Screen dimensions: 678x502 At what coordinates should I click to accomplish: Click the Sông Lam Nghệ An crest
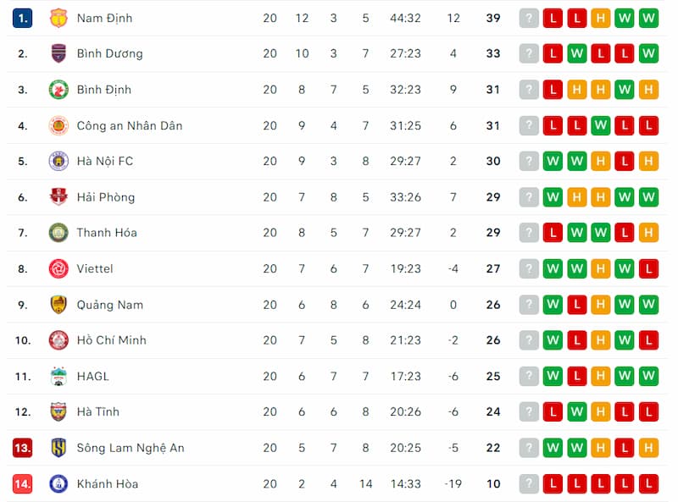(x=58, y=448)
